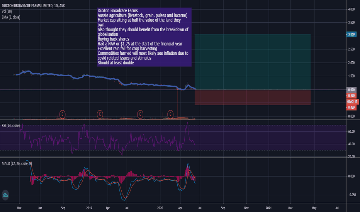Select the green profit target zone

click(253, 62)
